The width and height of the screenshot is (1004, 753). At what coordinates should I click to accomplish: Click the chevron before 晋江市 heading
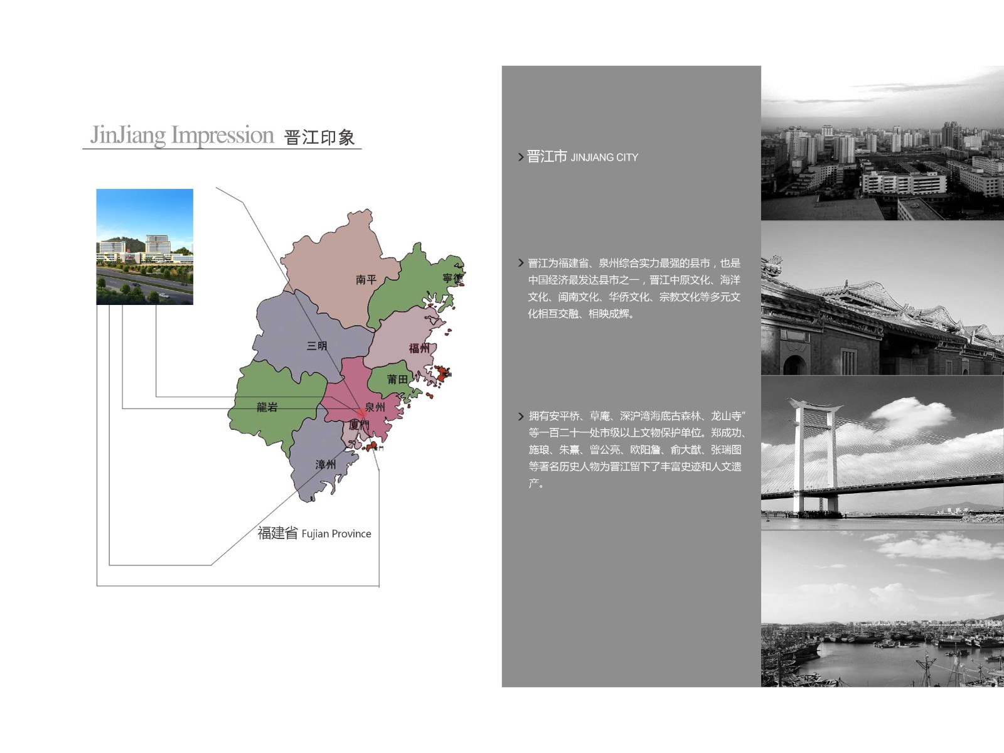[521, 158]
